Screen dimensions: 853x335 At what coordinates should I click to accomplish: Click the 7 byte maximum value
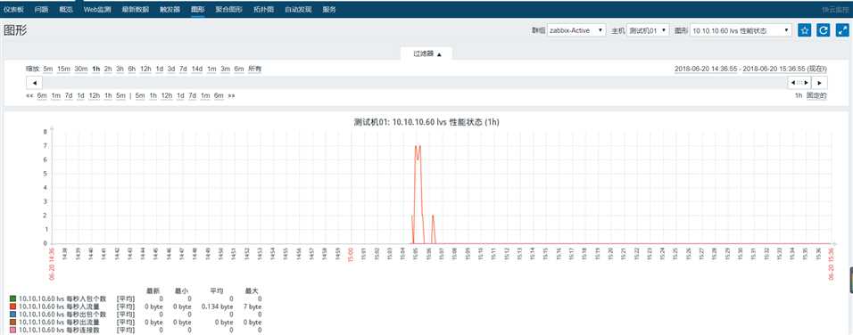click(253, 306)
